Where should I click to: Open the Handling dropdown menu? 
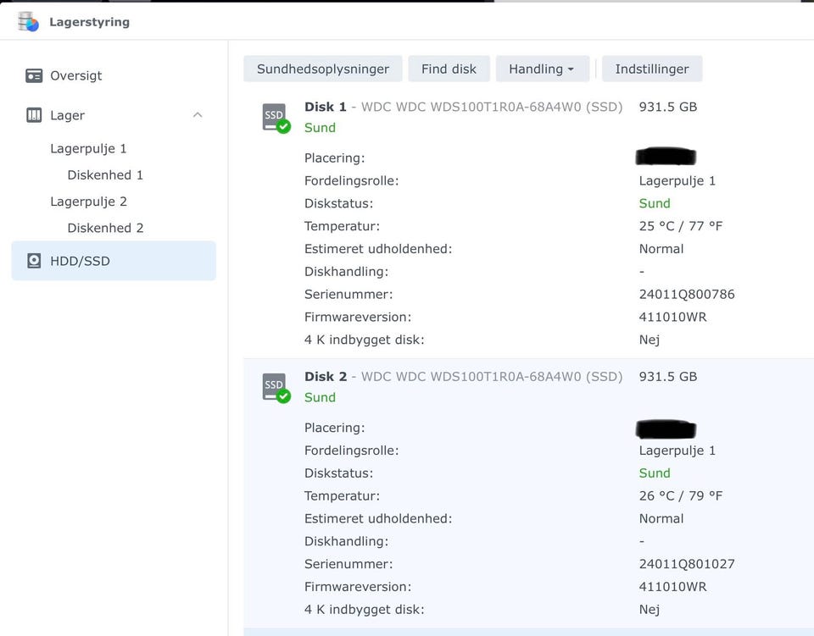(x=542, y=69)
